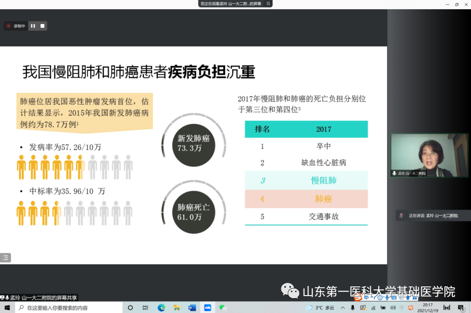Switch to Microsoft Word on the taskbar

point(192,308)
